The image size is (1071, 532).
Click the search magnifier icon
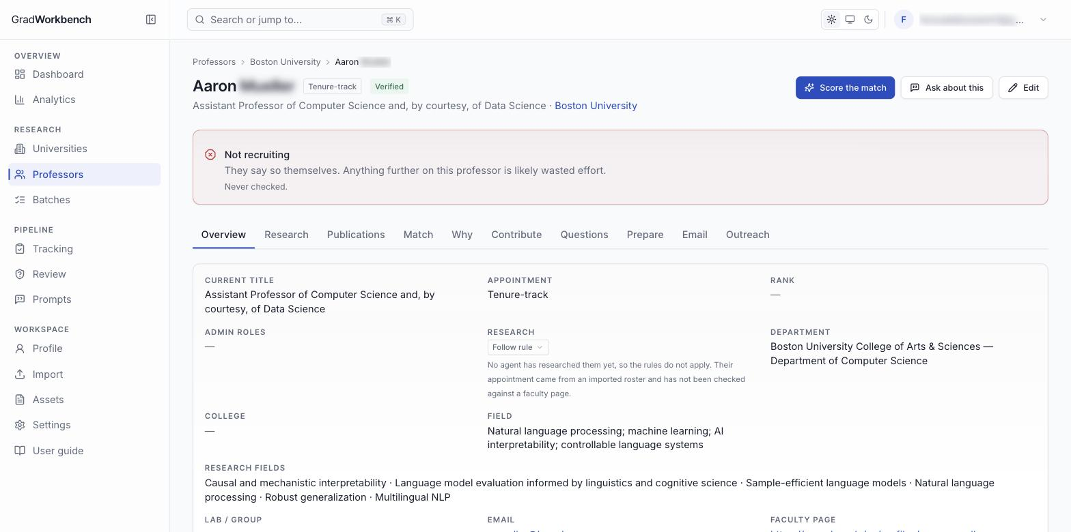pos(200,20)
